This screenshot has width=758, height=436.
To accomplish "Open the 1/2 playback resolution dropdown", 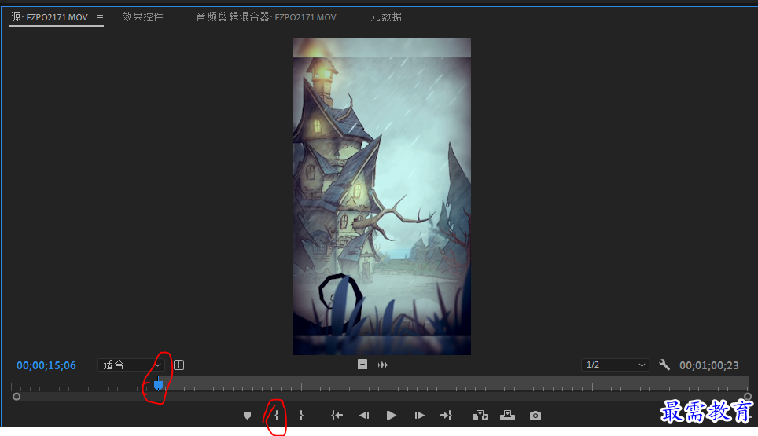I will [614, 365].
